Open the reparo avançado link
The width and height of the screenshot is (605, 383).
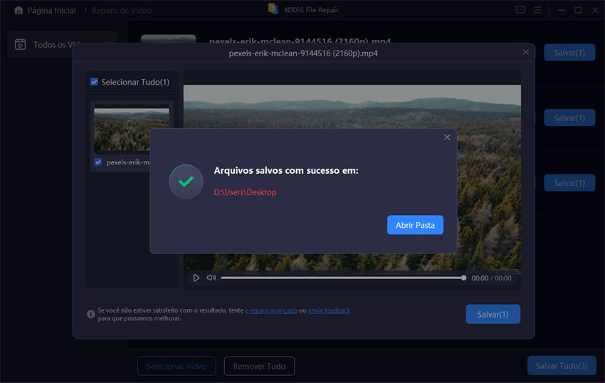(271, 310)
